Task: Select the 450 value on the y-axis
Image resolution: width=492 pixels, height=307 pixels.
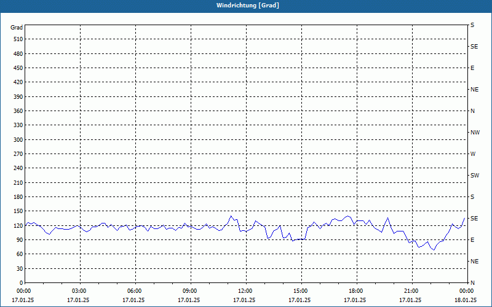Action: pos(18,68)
